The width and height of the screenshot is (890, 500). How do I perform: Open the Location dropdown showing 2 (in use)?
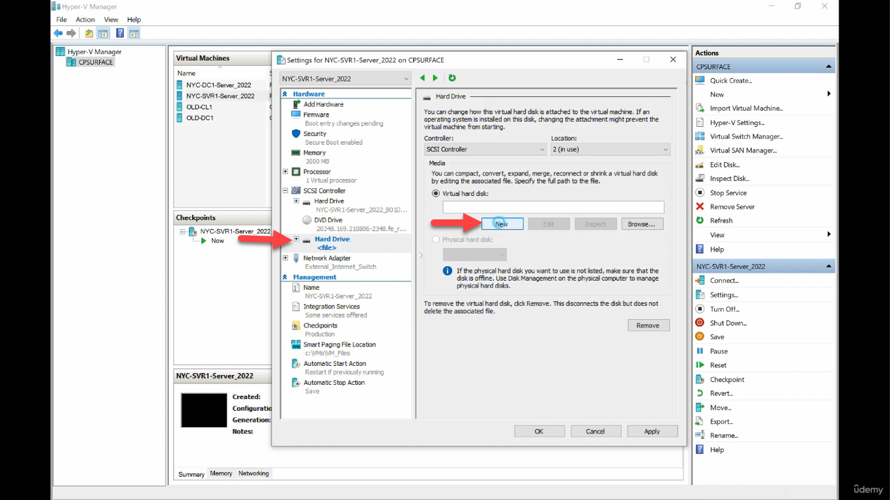click(x=610, y=149)
